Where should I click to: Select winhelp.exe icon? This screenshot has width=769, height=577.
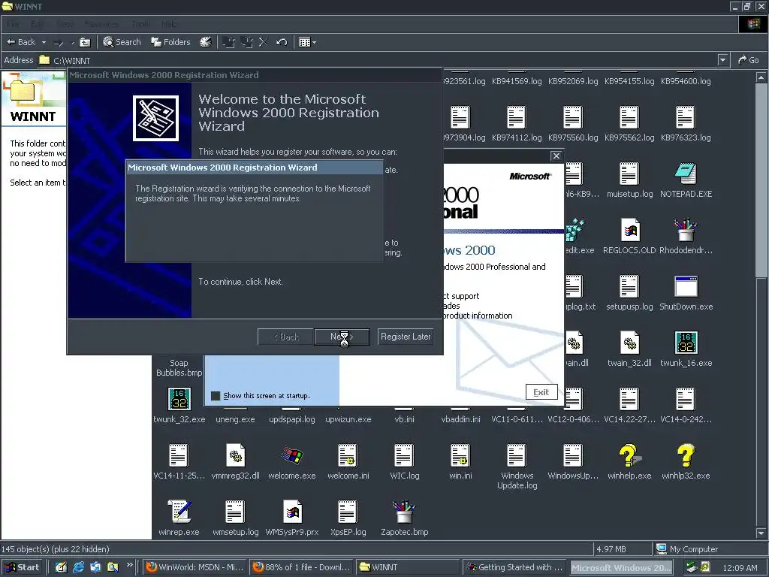(630, 456)
